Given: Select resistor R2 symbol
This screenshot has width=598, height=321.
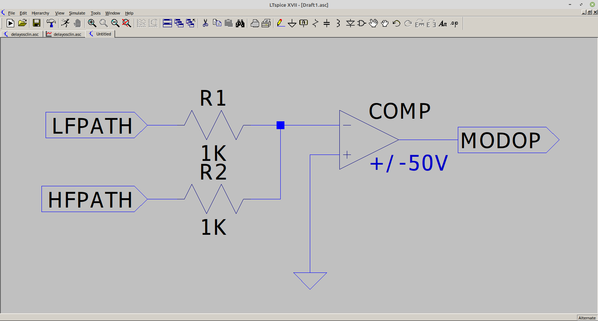Looking at the screenshot, I should (214, 199).
